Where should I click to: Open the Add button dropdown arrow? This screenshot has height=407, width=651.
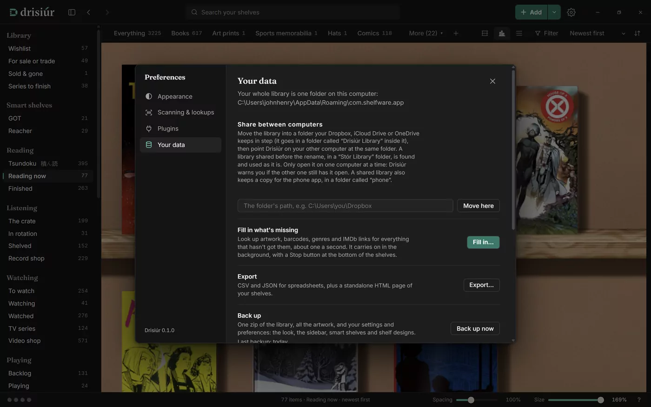[554, 12]
